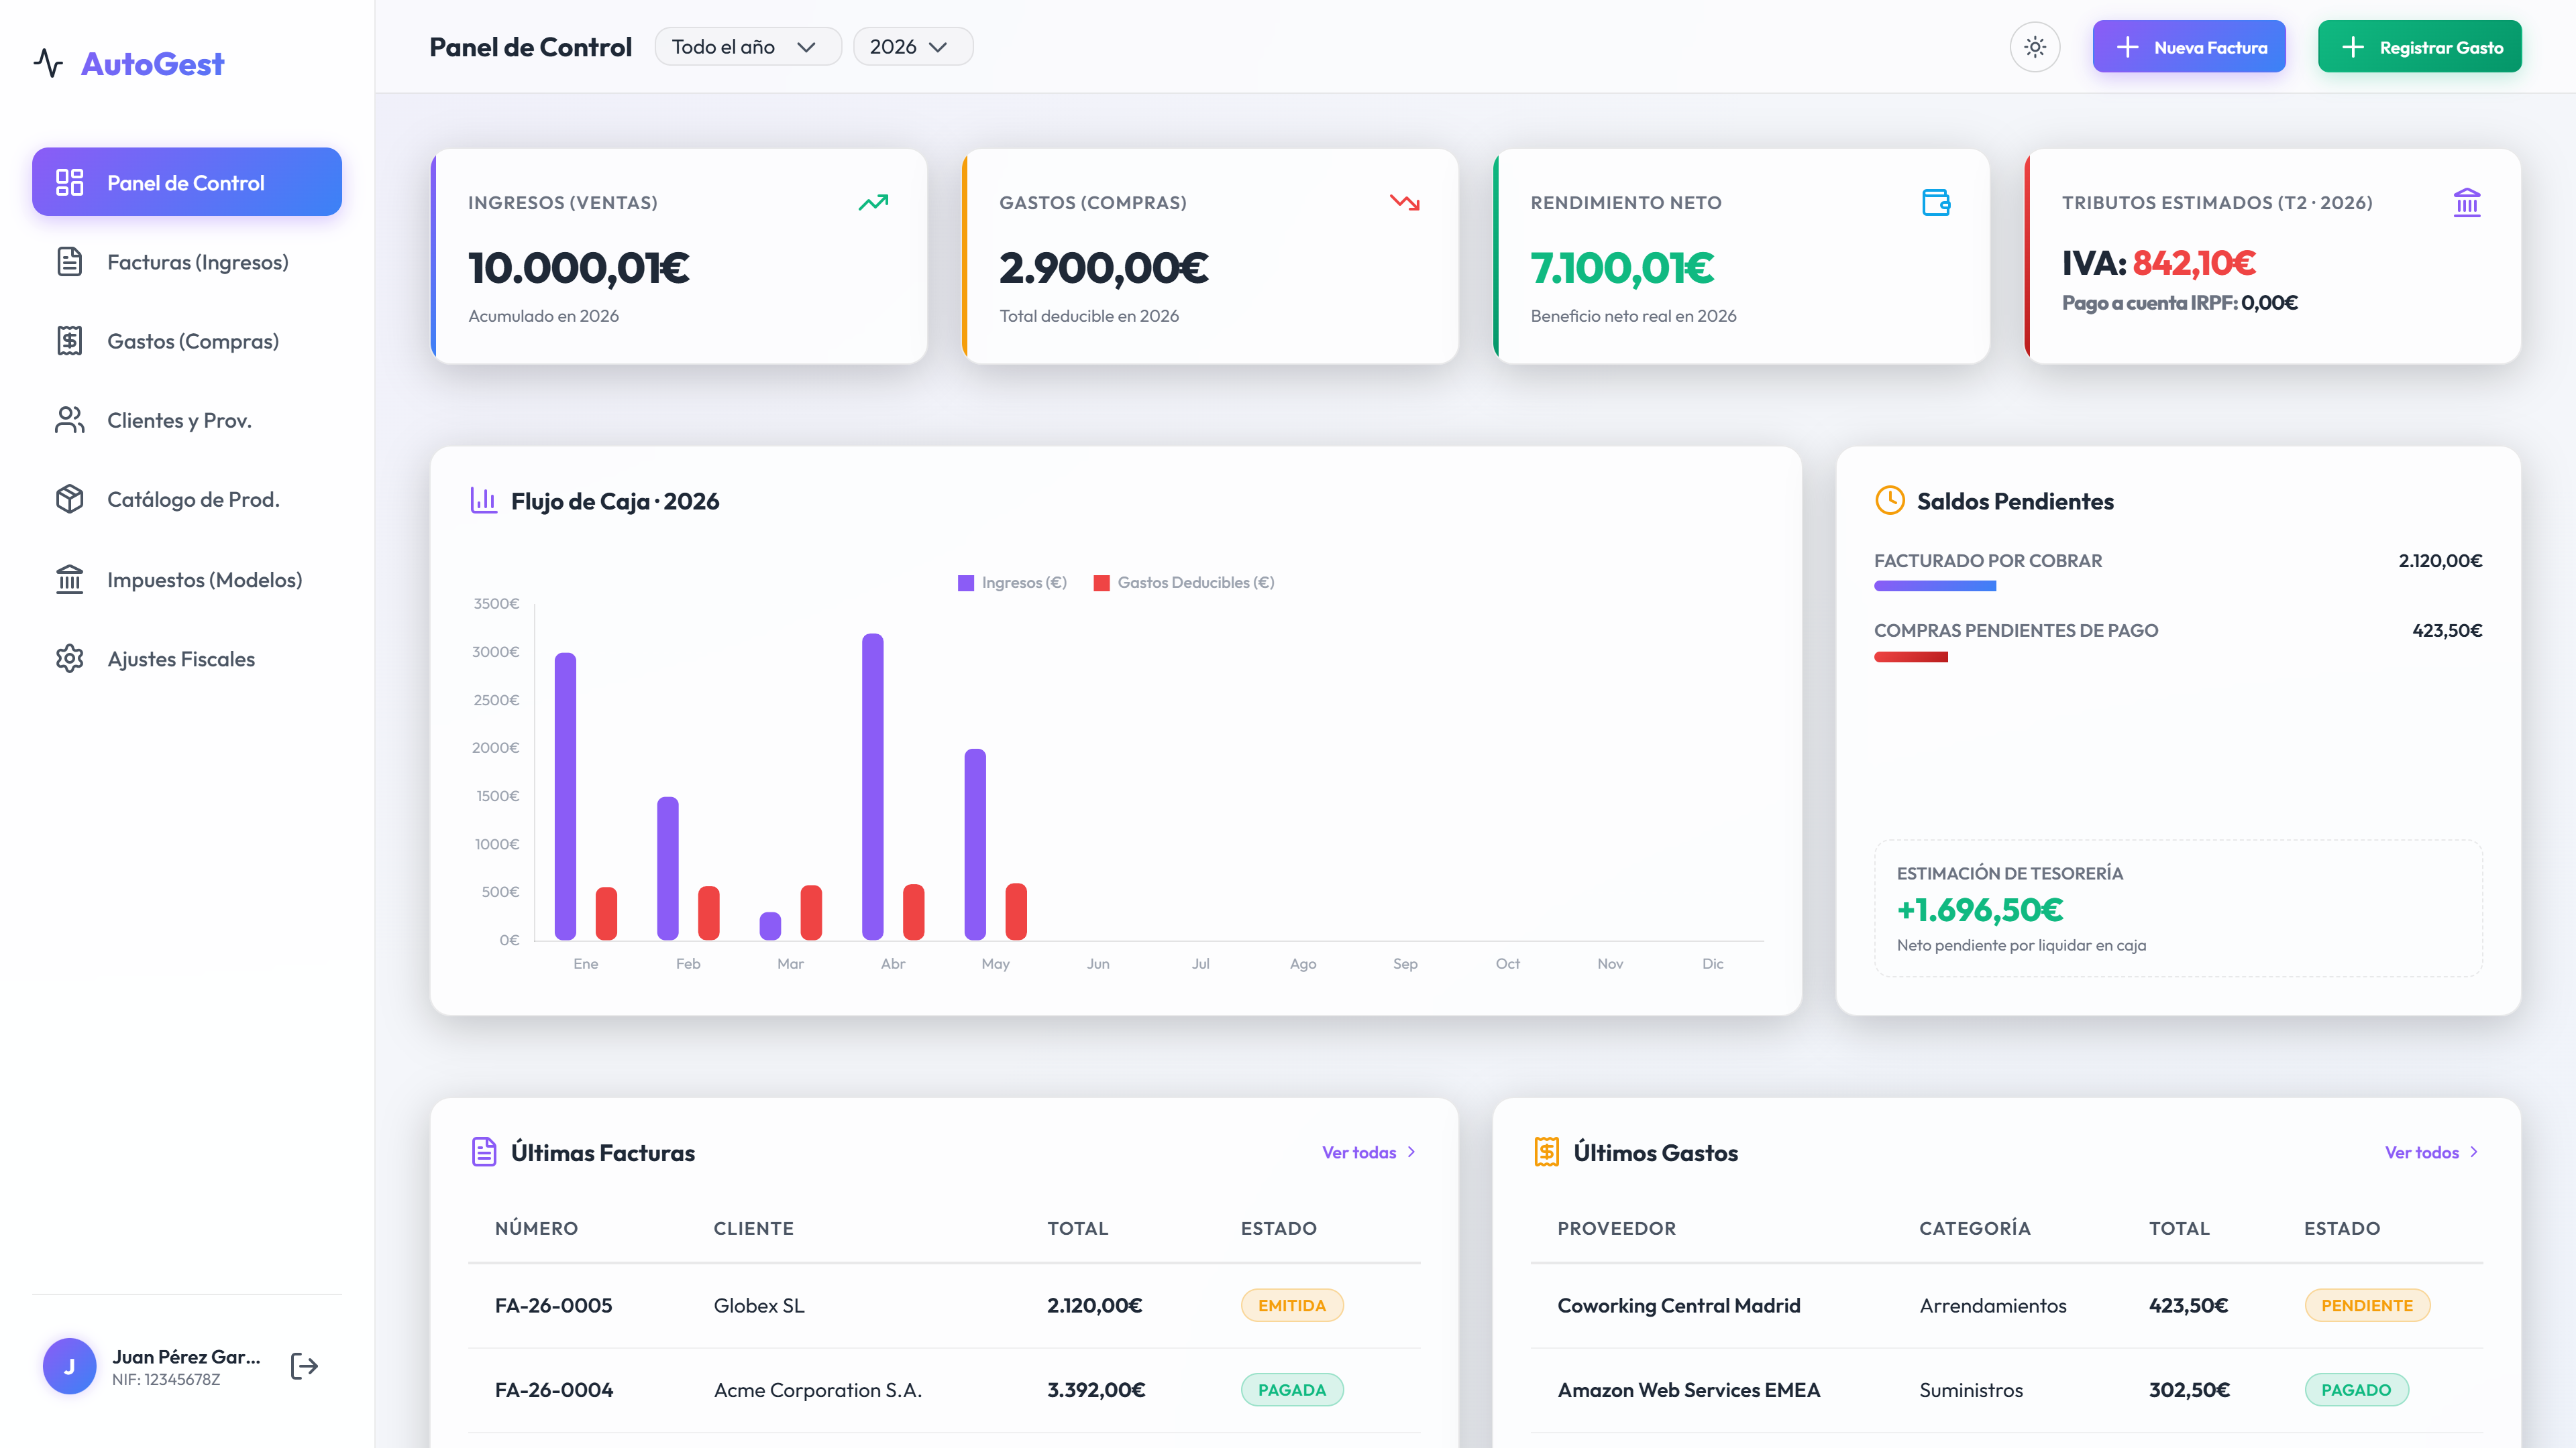The height and width of the screenshot is (1448, 2576).
Task: Click the 3.392,00€ invoice total
Action: point(1095,1390)
